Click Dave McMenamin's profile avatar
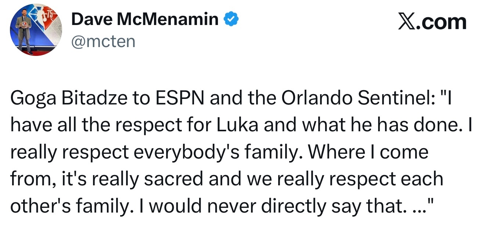Viewport: 485px width, 235px height. click(36, 30)
